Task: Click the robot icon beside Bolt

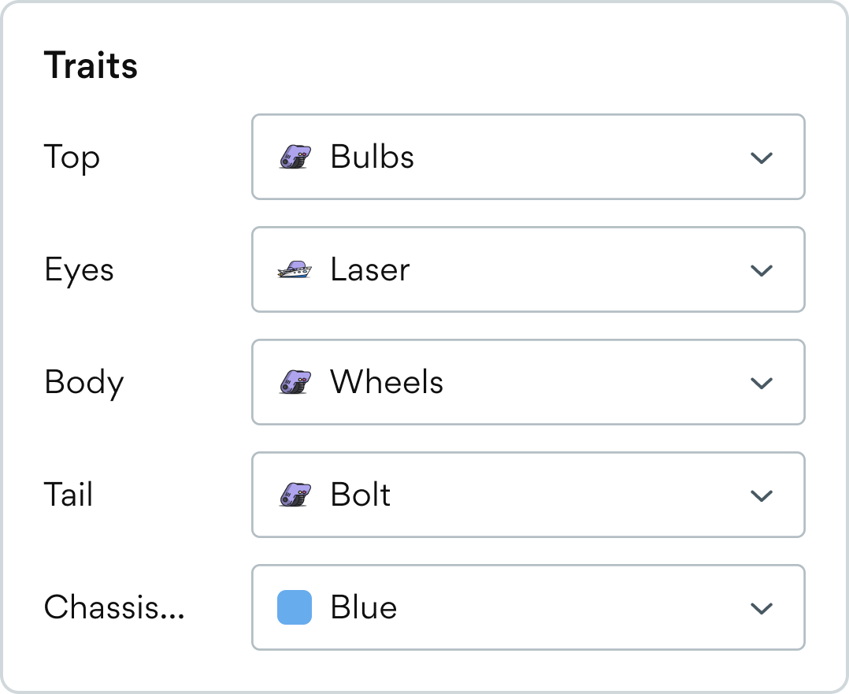Action: click(295, 495)
